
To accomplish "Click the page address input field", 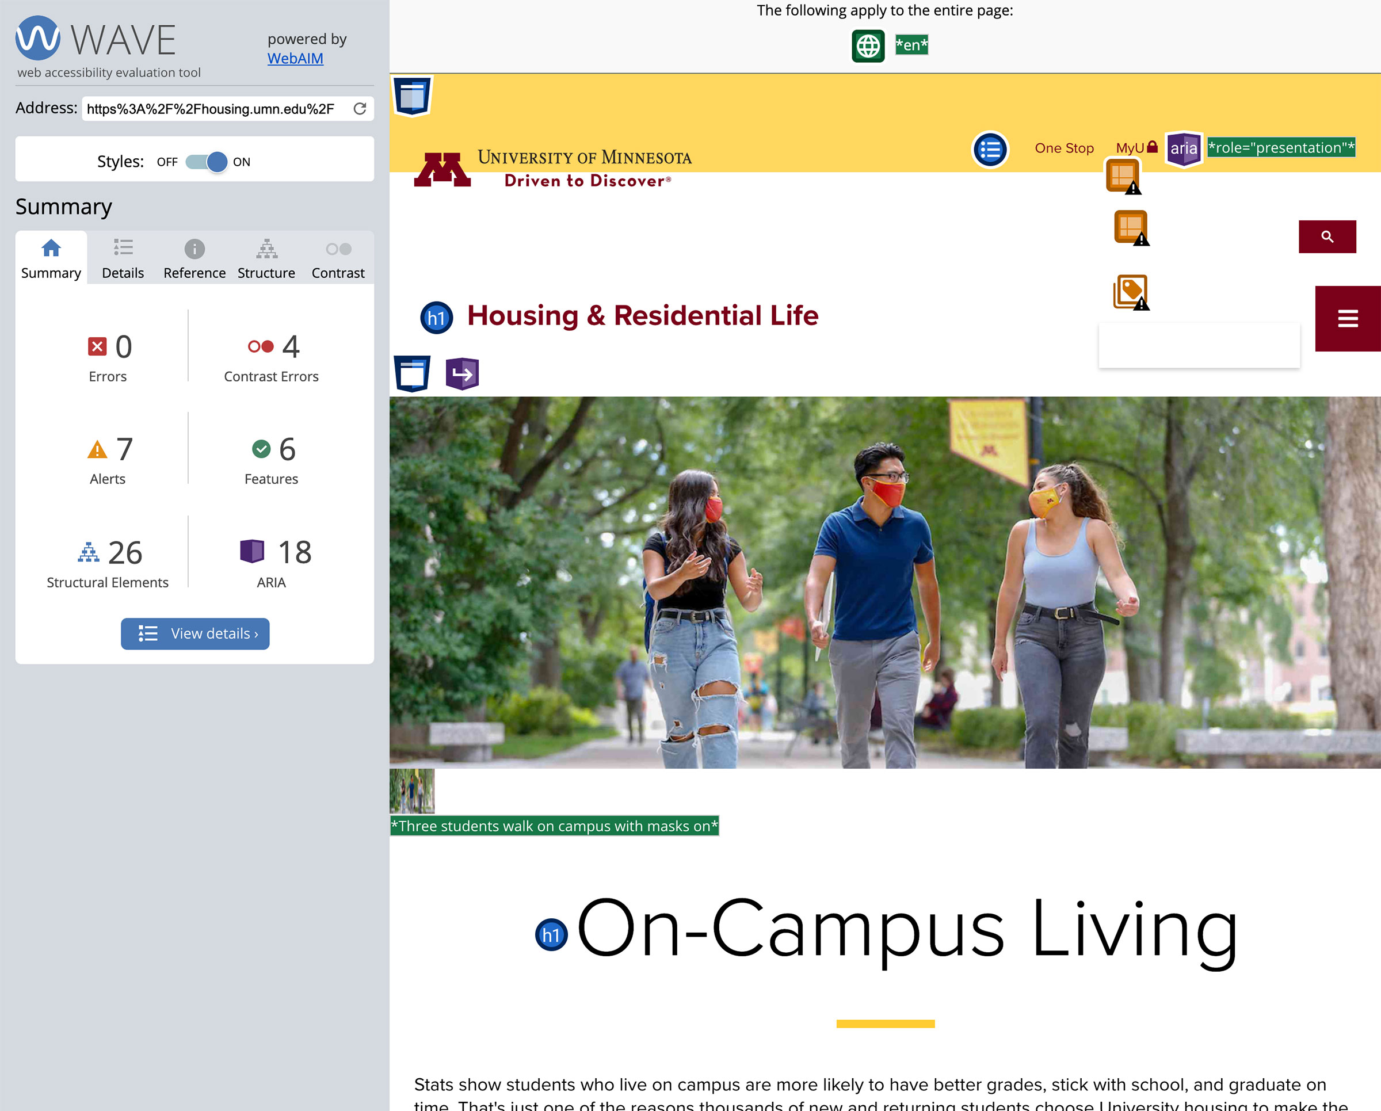I will tap(210, 108).
